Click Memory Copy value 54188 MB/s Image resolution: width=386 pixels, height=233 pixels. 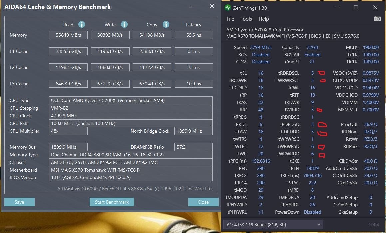point(152,35)
